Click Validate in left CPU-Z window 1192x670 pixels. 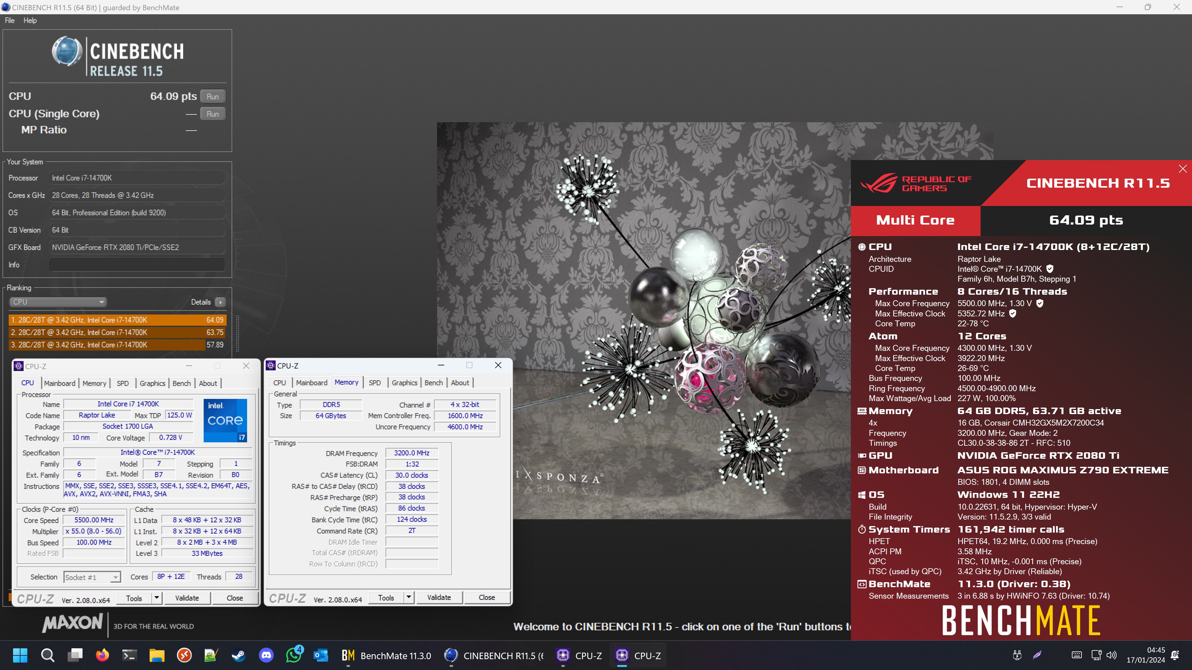click(x=187, y=598)
